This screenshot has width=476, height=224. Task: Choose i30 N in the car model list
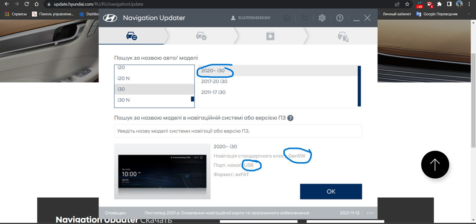coord(152,100)
